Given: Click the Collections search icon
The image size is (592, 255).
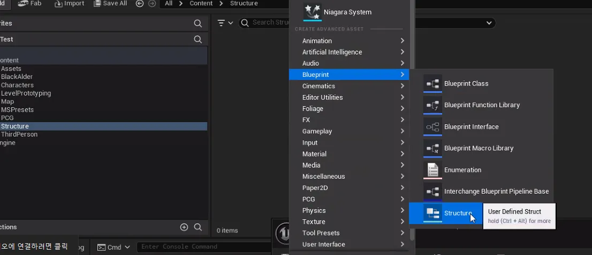Looking at the screenshot, I should [x=198, y=227].
